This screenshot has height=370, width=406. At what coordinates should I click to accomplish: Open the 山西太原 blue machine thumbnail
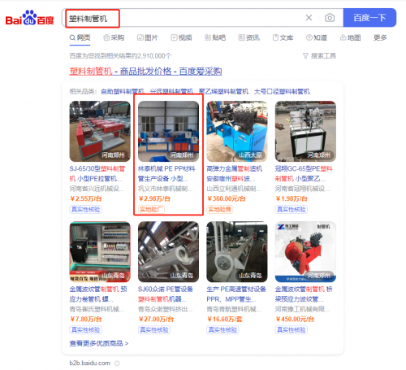tap(237, 131)
